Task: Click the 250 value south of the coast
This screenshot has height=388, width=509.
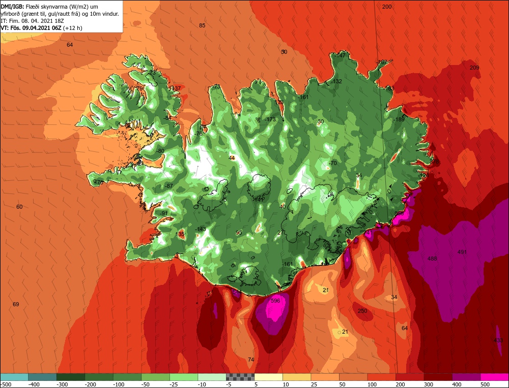Action: pyautogui.click(x=362, y=311)
